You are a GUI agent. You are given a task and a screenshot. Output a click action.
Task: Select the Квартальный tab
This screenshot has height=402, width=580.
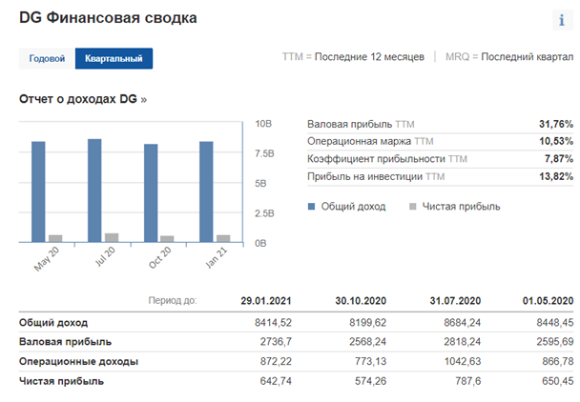pyautogui.click(x=114, y=58)
